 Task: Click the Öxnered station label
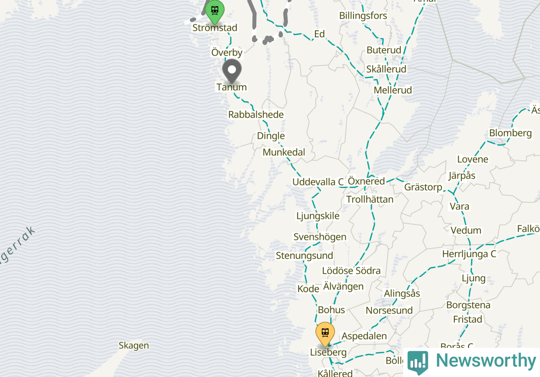366,181
